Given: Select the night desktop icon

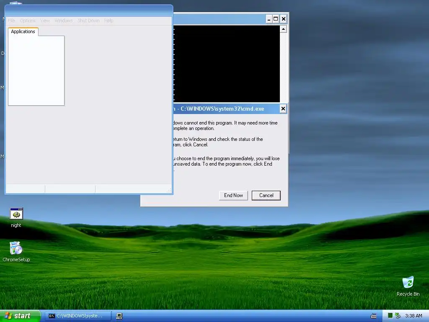Looking at the screenshot, I should coord(16,218).
